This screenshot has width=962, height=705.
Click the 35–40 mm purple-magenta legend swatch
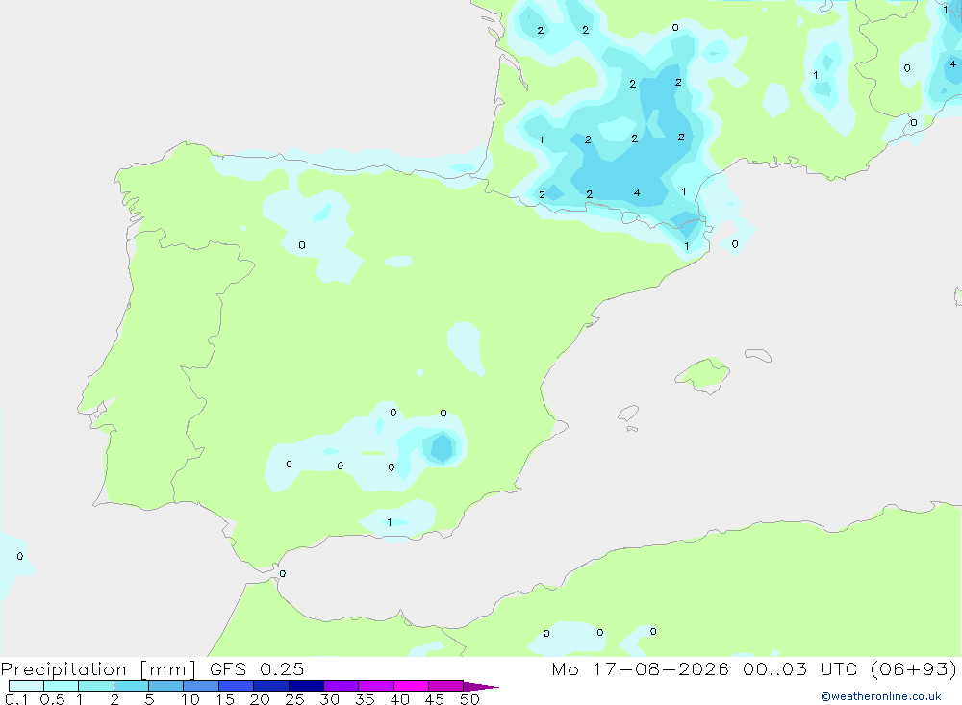click(375, 686)
